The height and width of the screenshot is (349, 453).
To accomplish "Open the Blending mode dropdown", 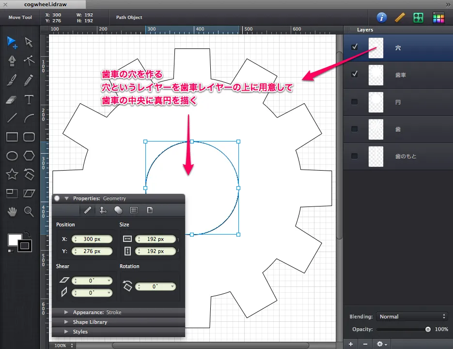I will coord(412,317).
